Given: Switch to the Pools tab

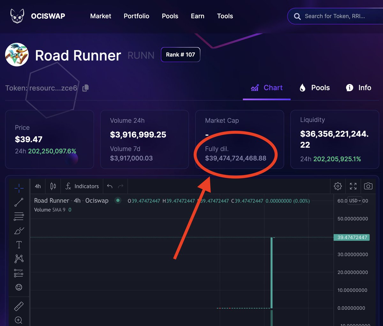Looking at the screenshot, I should click(320, 88).
